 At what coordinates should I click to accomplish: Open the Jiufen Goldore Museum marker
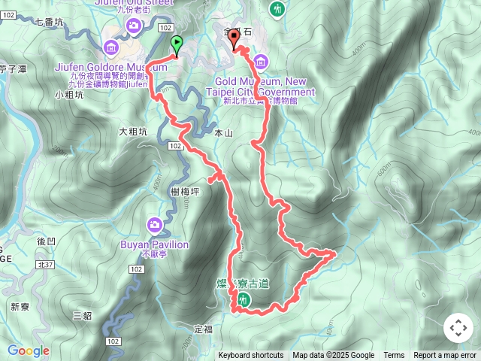tap(111, 48)
